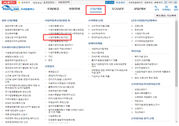Click the zoom-out minus button beside 100%
This screenshot has height=126, width=179.
pyautogui.click(x=166, y=2)
